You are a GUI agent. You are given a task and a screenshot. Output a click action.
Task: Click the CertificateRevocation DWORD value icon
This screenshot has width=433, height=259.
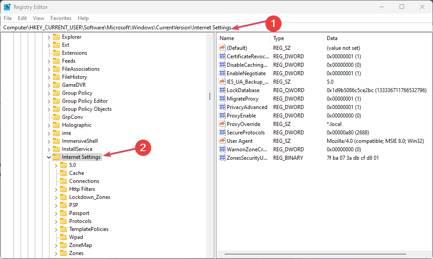[222, 56]
